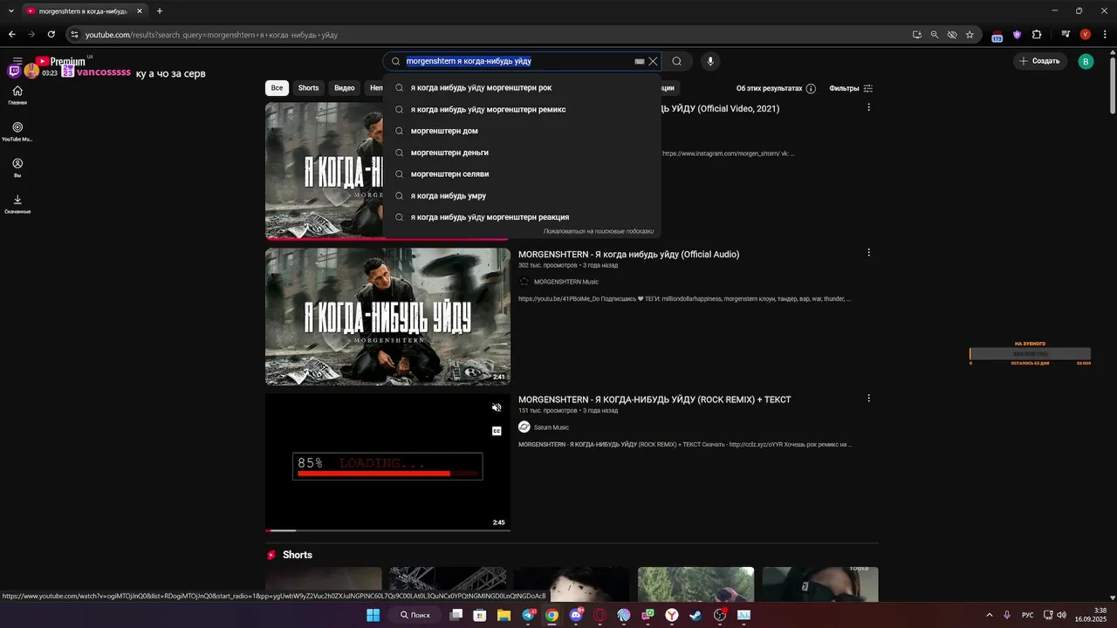
Task: Show Об этих результатах info
Action: 776,88
